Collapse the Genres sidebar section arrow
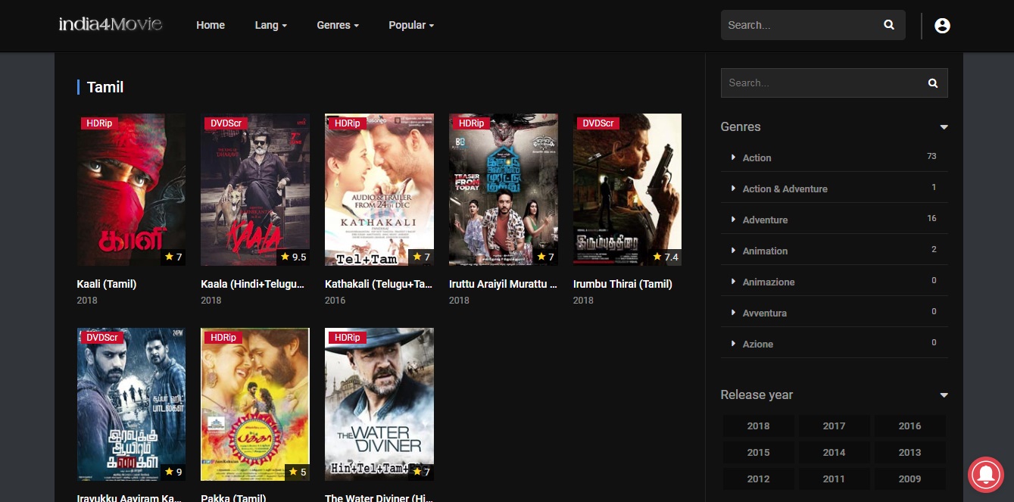Viewport: 1014px width, 502px height. click(944, 127)
